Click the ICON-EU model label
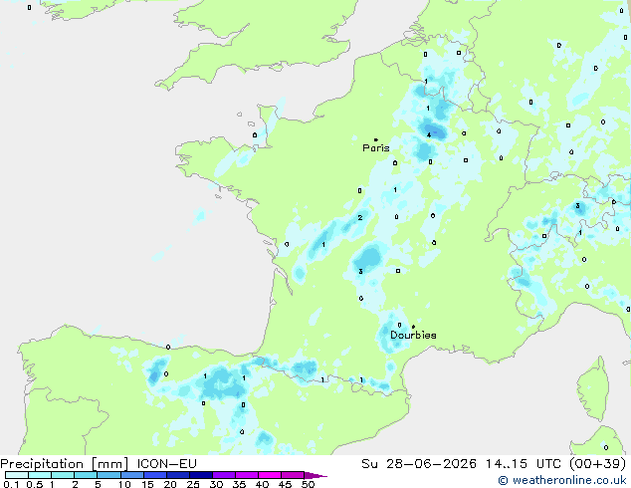 pos(166,464)
